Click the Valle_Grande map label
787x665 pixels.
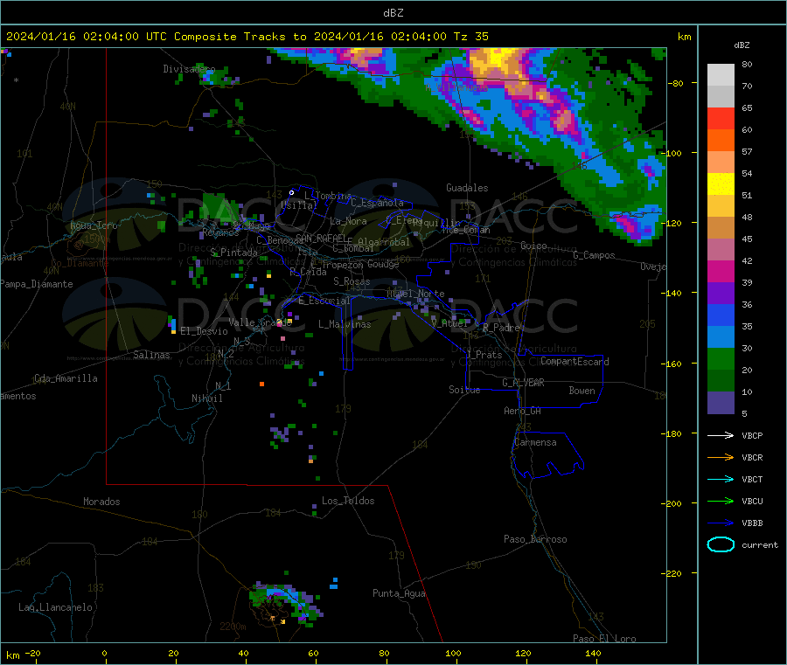point(260,322)
